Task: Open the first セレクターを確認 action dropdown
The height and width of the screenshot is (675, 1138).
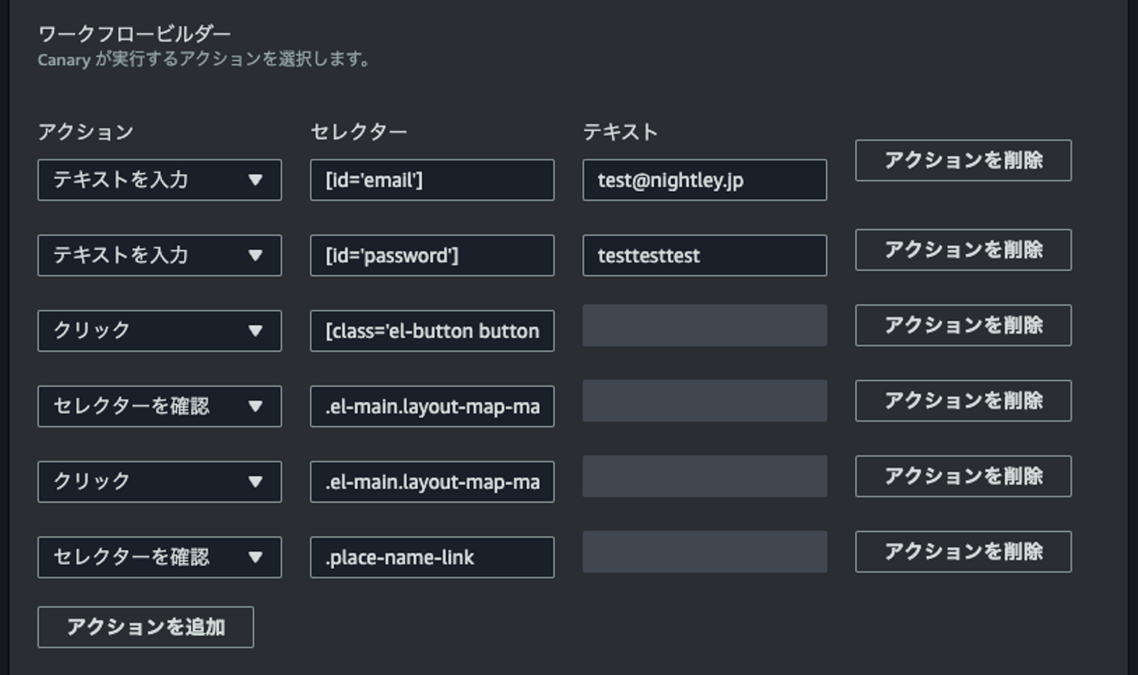Action: tap(159, 406)
